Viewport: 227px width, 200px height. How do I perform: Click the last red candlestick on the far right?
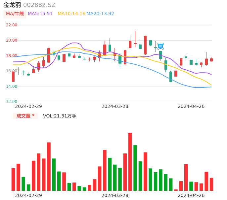211,60
